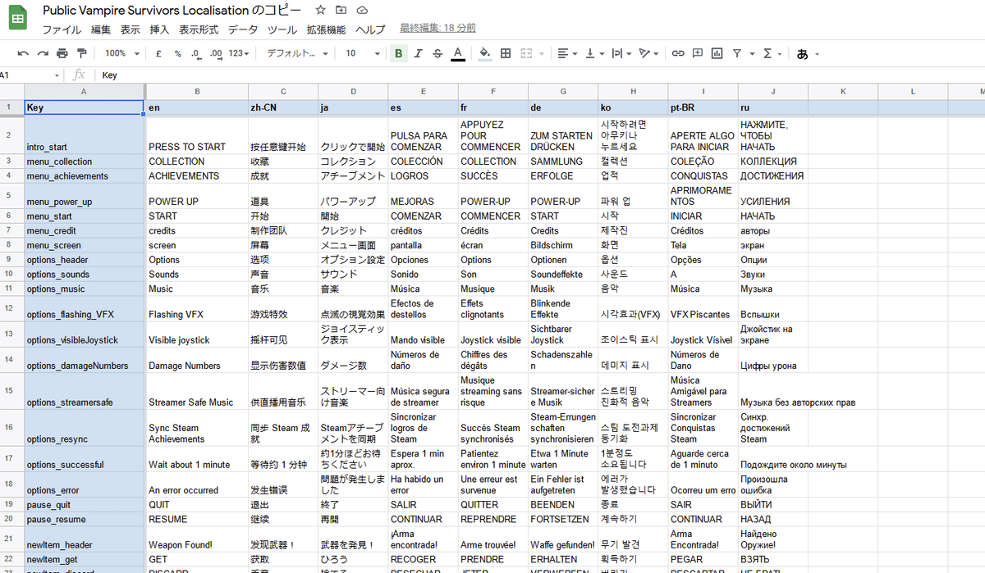
Task: Open the Google Sheets home icon
Action: (x=18, y=18)
